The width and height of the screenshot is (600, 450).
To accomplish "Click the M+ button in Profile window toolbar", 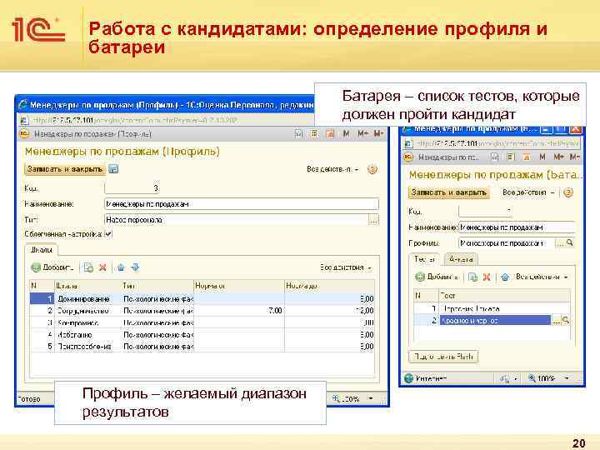I will click(362, 133).
